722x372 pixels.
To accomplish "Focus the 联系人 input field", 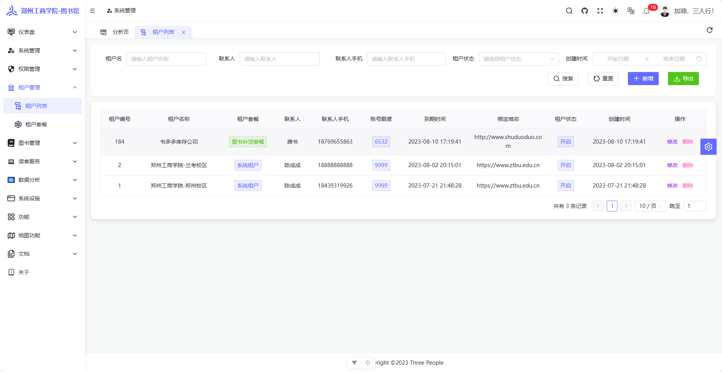I will pos(280,59).
